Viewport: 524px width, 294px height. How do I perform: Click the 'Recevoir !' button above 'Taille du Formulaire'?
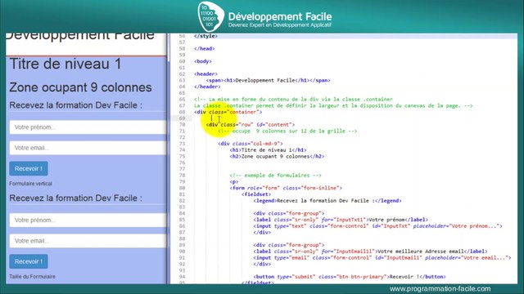(29, 261)
